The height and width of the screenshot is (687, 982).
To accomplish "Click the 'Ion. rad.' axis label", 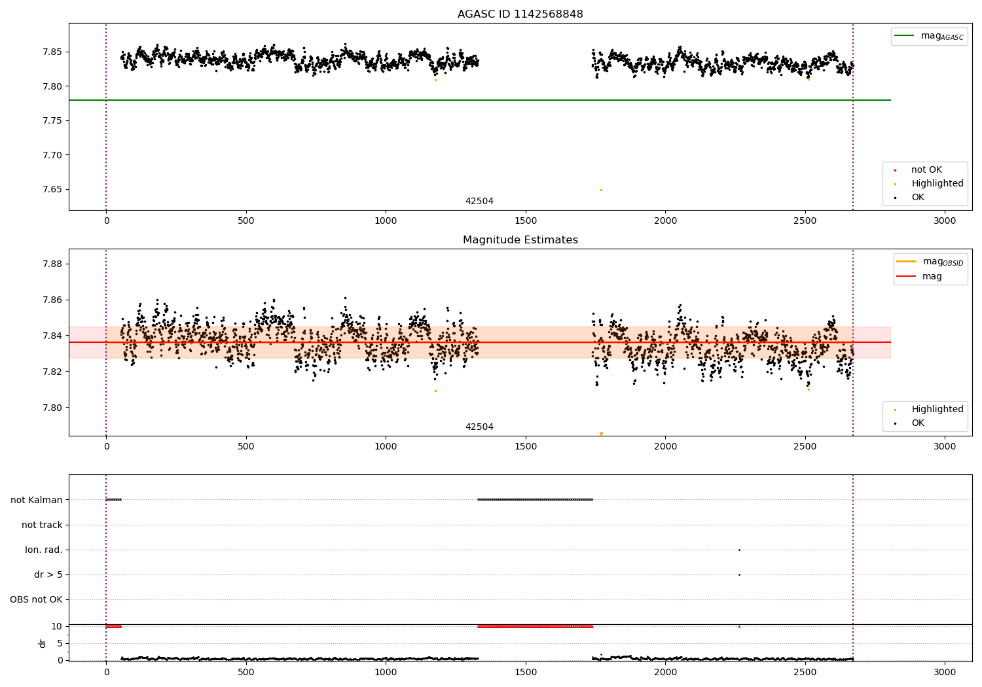I will click(x=44, y=550).
